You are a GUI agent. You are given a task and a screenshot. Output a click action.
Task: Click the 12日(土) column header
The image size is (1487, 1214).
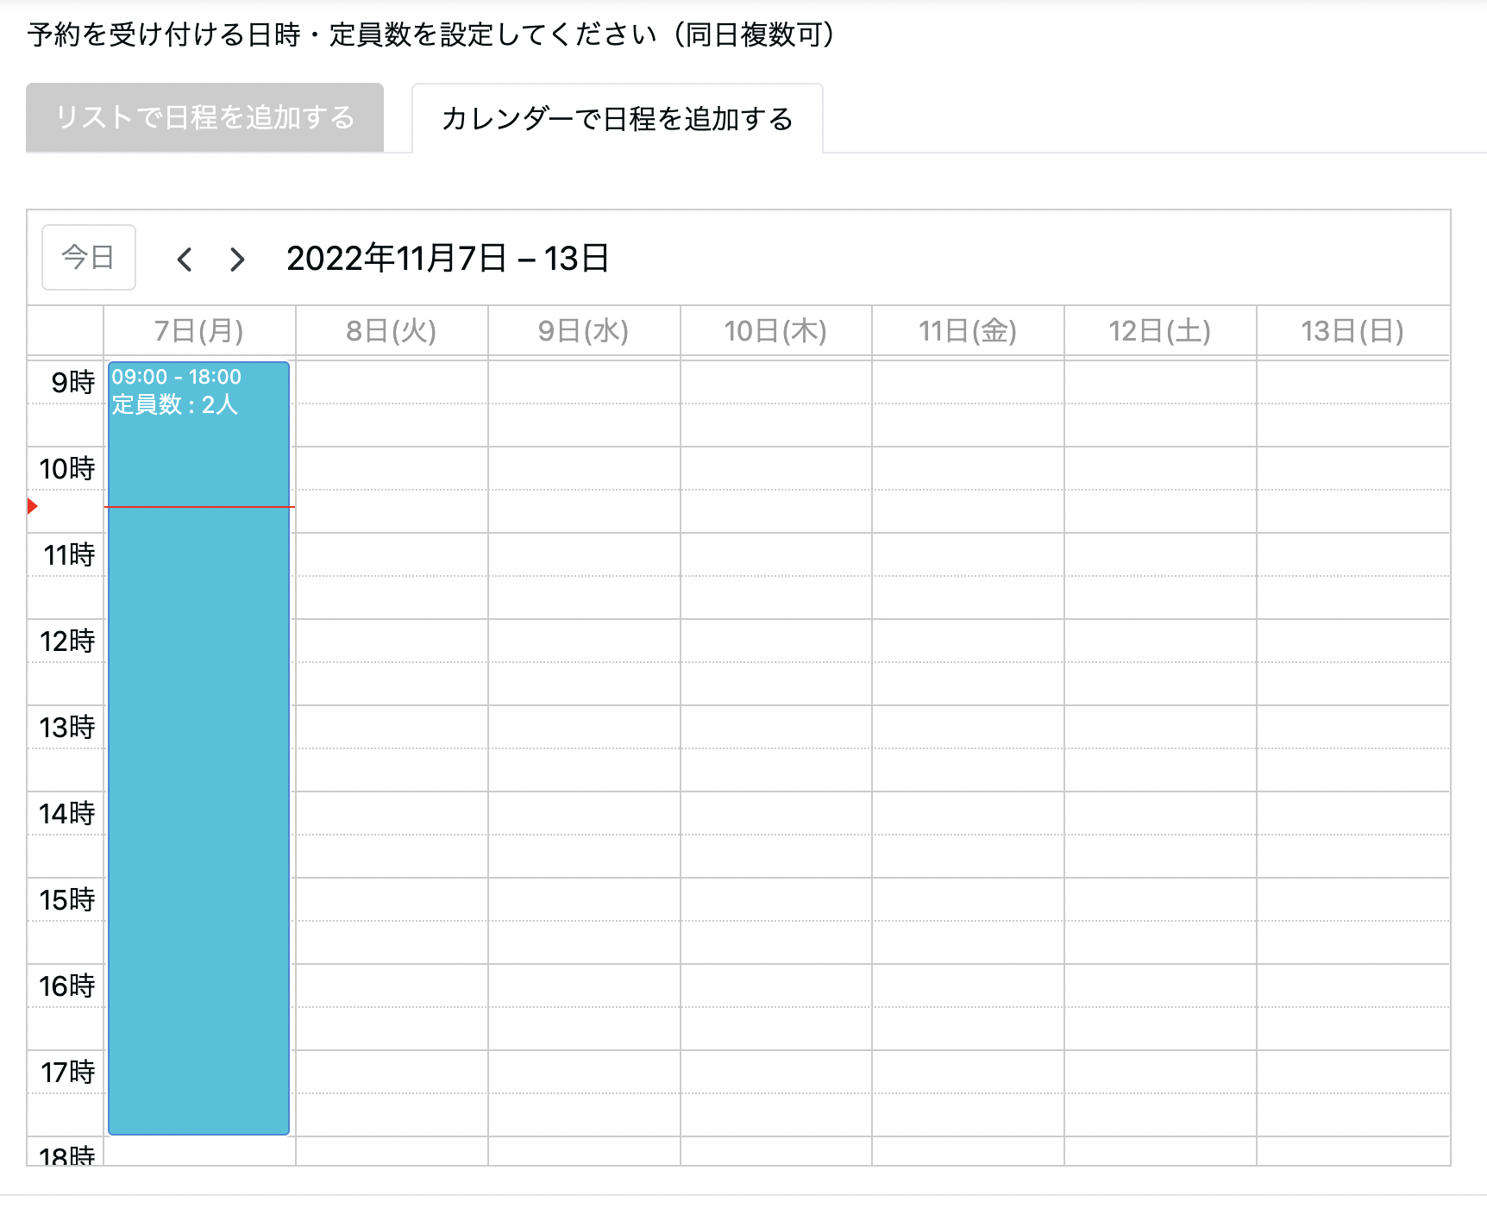coord(1160,331)
